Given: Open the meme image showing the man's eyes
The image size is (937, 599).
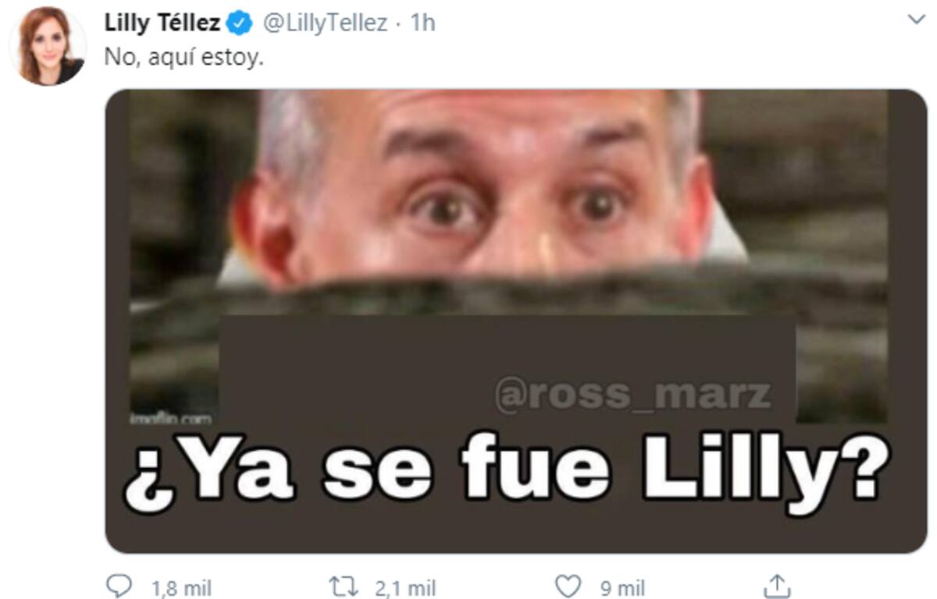Looking at the screenshot, I should [515, 321].
